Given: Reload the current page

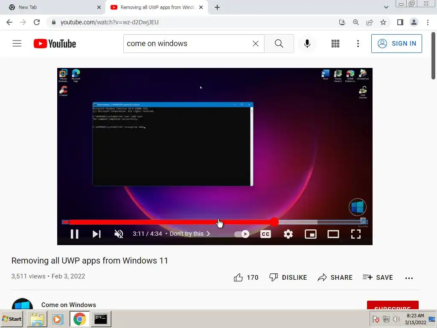Looking at the screenshot, I should coord(37,22).
